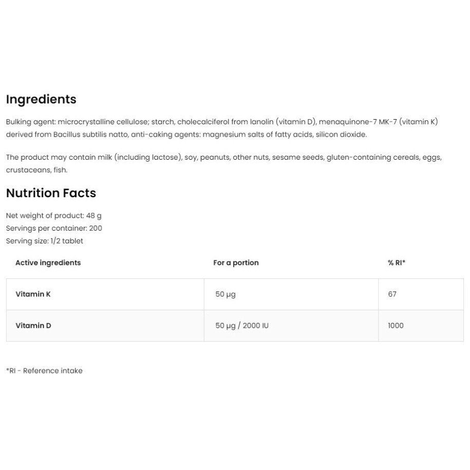Click the Bulking agent ingredients paragraph

[222, 128]
